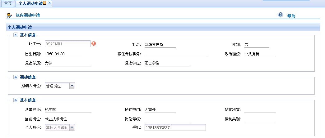The height and width of the screenshot is (138, 325).
Task: Click the 校内调动申请 heading link
Action: (28, 15)
